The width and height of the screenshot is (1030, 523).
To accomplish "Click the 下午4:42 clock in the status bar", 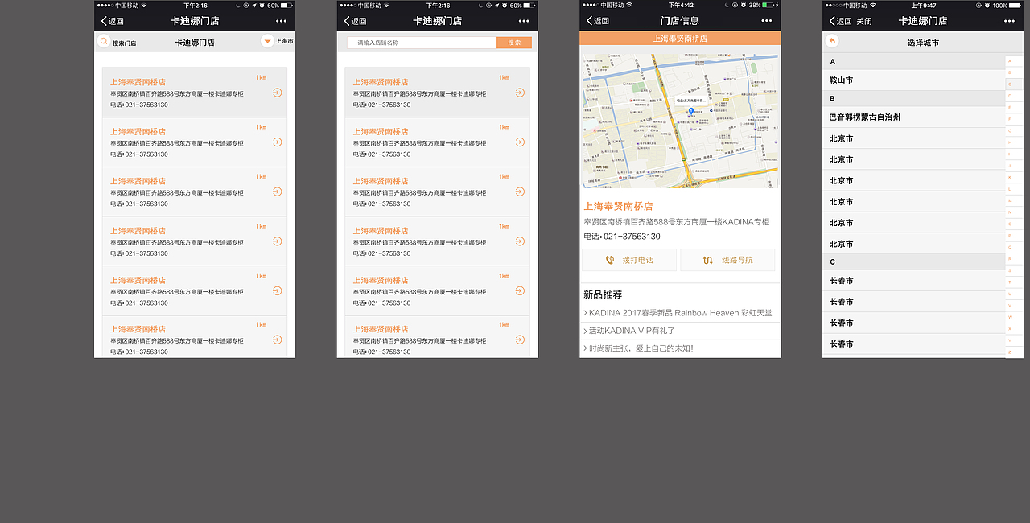I will 680,5.
